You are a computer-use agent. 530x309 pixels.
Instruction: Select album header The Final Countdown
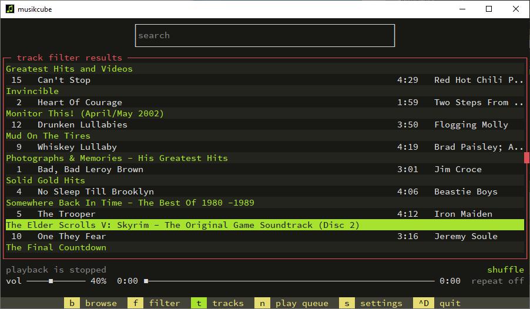coord(264,247)
